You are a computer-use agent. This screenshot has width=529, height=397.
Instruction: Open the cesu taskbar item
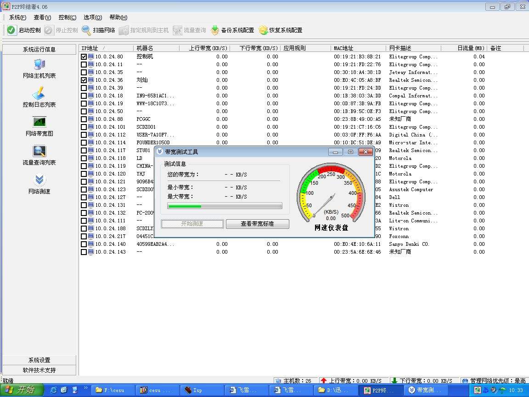[x=158, y=390]
